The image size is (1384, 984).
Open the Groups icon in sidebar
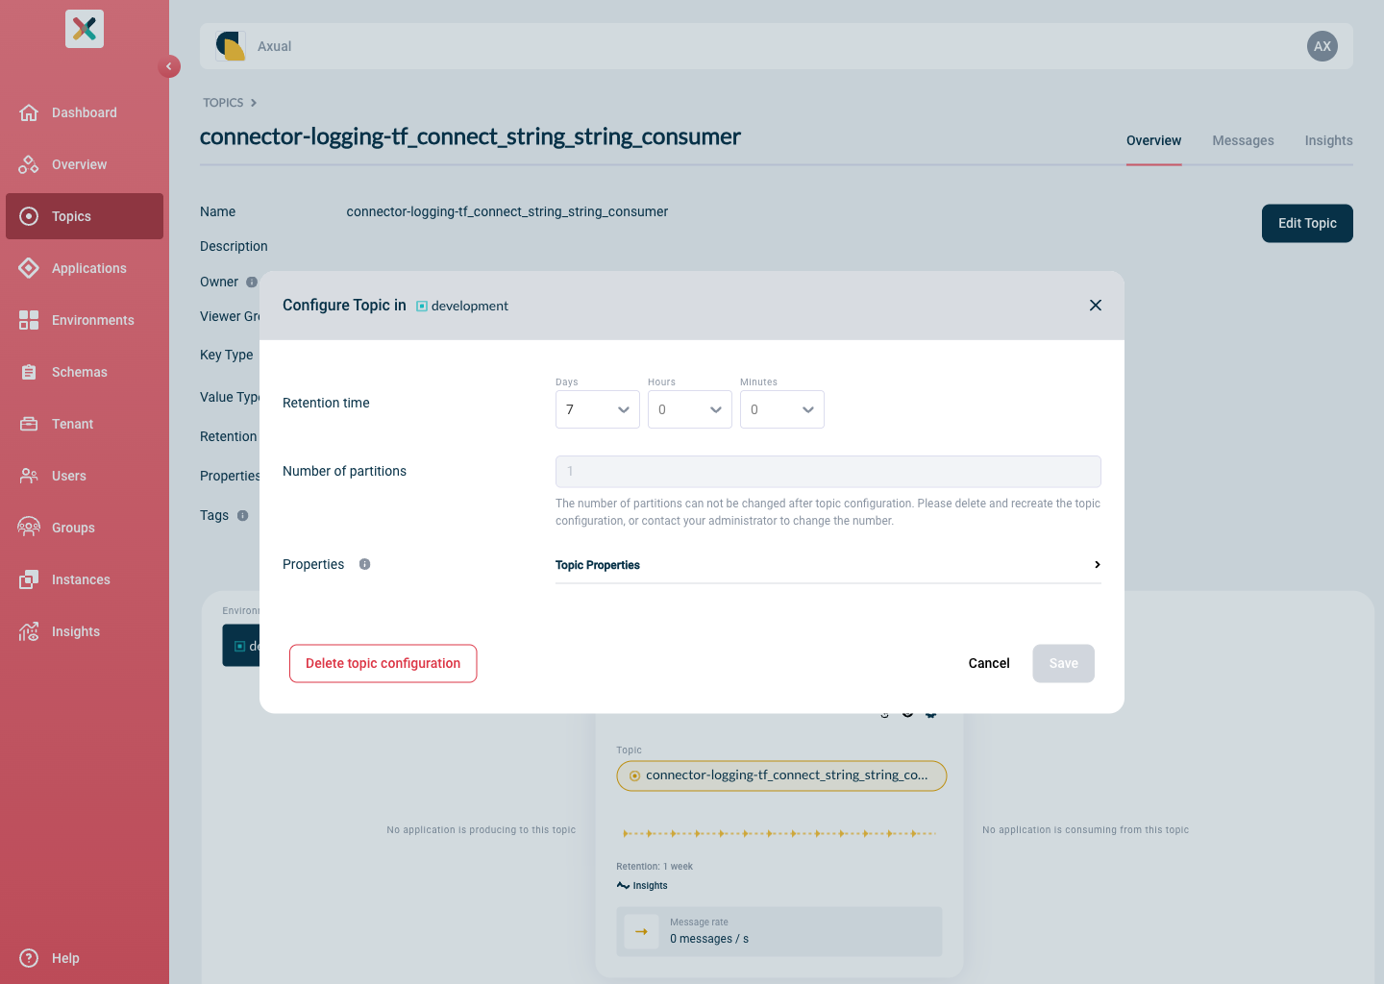point(29,528)
